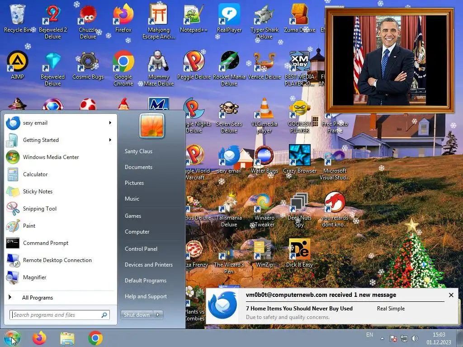Viewport: 463px width, 347px height.
Task: Open Chrome from the taskbar
Action: 95,338
